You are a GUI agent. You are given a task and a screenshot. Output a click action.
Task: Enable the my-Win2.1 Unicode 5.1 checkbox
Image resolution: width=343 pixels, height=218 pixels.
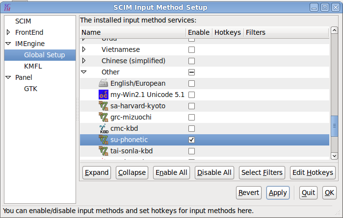click(x=191, y=95)
